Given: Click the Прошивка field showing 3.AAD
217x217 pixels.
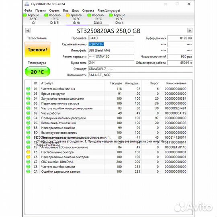Looking at the screenshot, I should point(111,38).
